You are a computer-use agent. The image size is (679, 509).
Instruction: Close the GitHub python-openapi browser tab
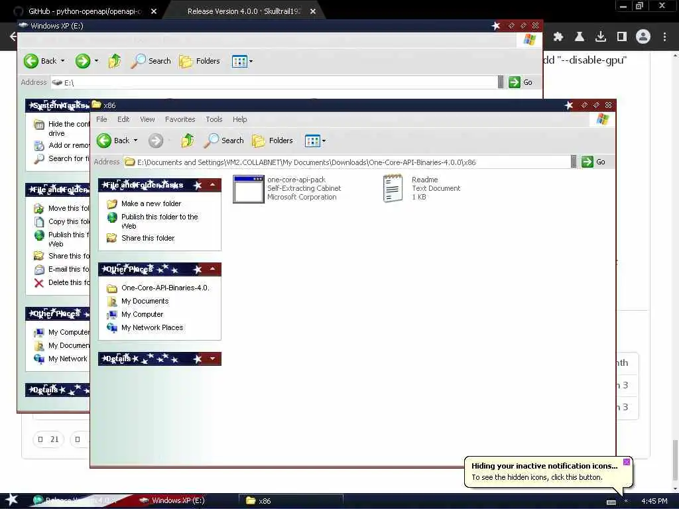(x=154, y=11)
